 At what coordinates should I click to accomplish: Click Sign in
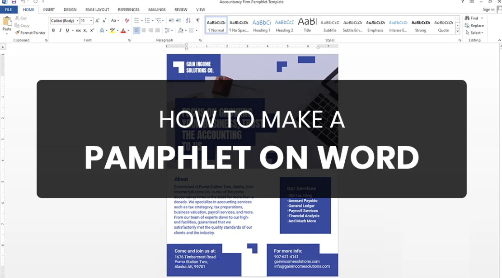[x=488, y=9]
